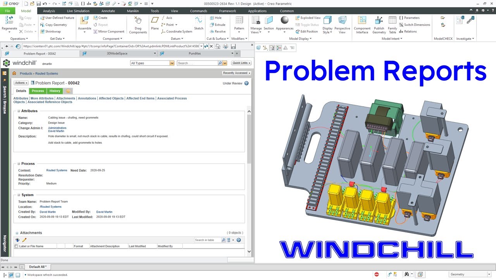Click Shrinkwrap in Get Data
This screenshot has height=279, width=496.
pos(50,32)
